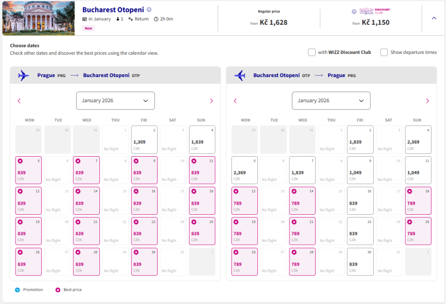The width and height of the screenshot is (446, 304).
Task: Select outbound flight on January 2 for 1,309 CZK
Action: 144,140
